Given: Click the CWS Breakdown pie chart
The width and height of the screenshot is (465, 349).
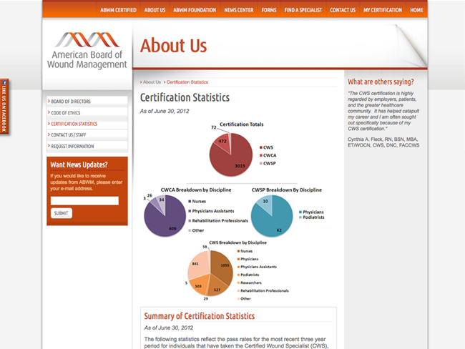Looking at the screenshot, I should (x=210, y=273).
